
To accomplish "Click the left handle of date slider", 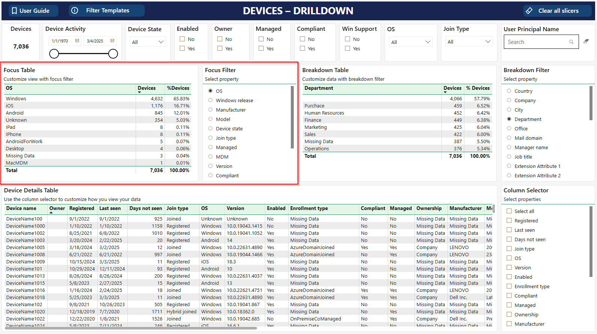I will tap(54, 54).
